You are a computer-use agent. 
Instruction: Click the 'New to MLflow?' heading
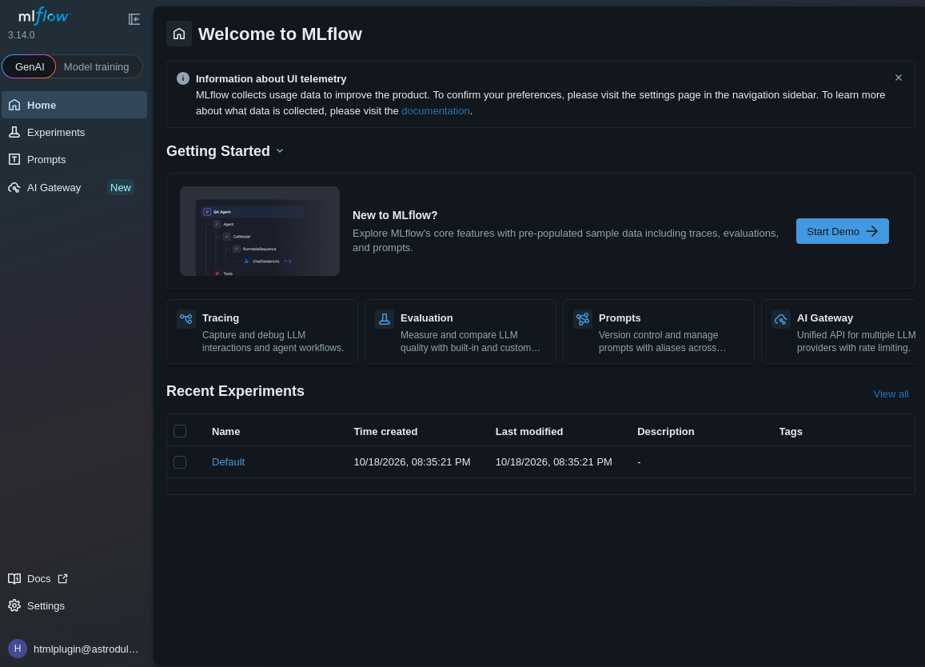395,215
